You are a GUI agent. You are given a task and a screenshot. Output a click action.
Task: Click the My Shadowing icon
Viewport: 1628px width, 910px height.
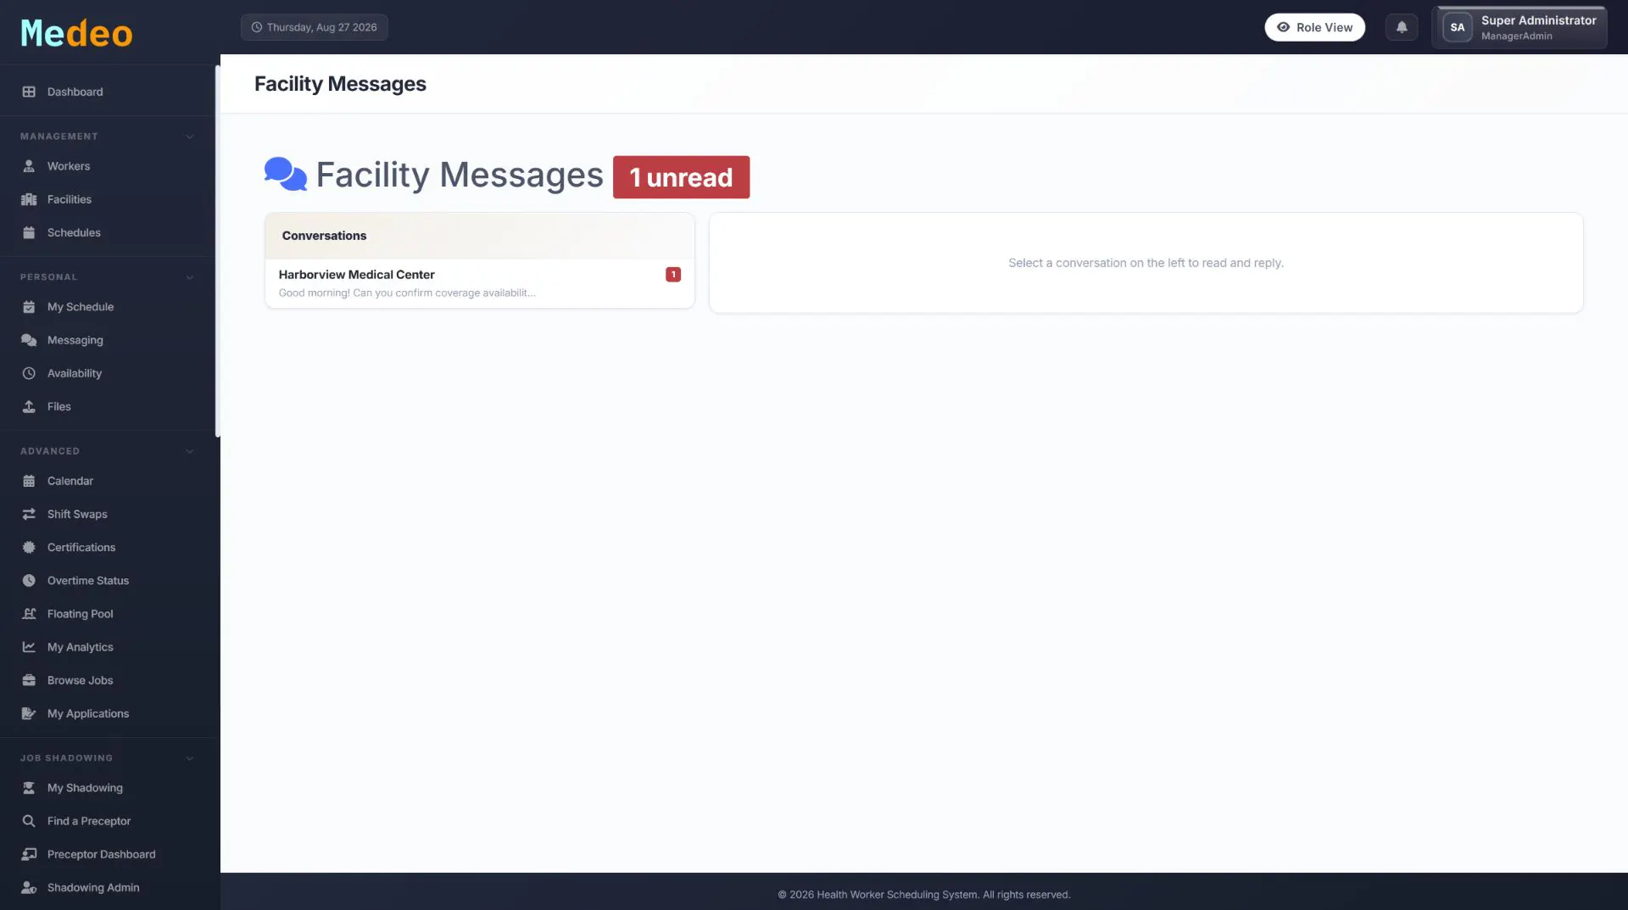[x=29, y=788]
